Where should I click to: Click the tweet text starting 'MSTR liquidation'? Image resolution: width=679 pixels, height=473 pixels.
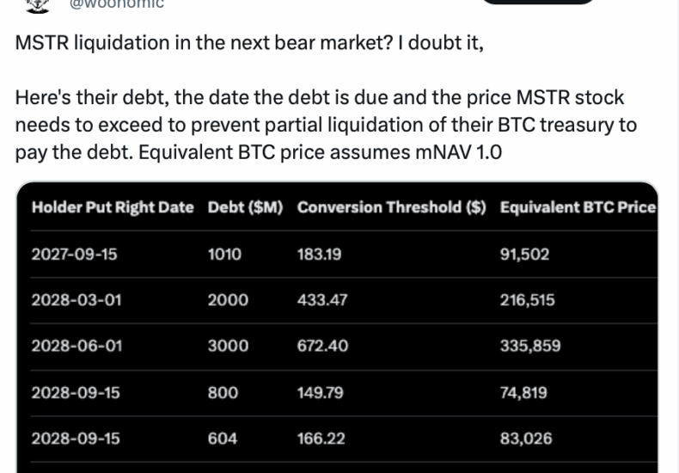point(249,44)
